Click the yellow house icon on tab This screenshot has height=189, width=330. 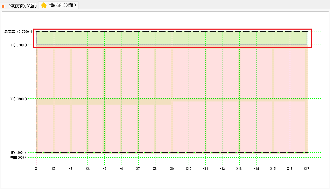tap(44, 5)
